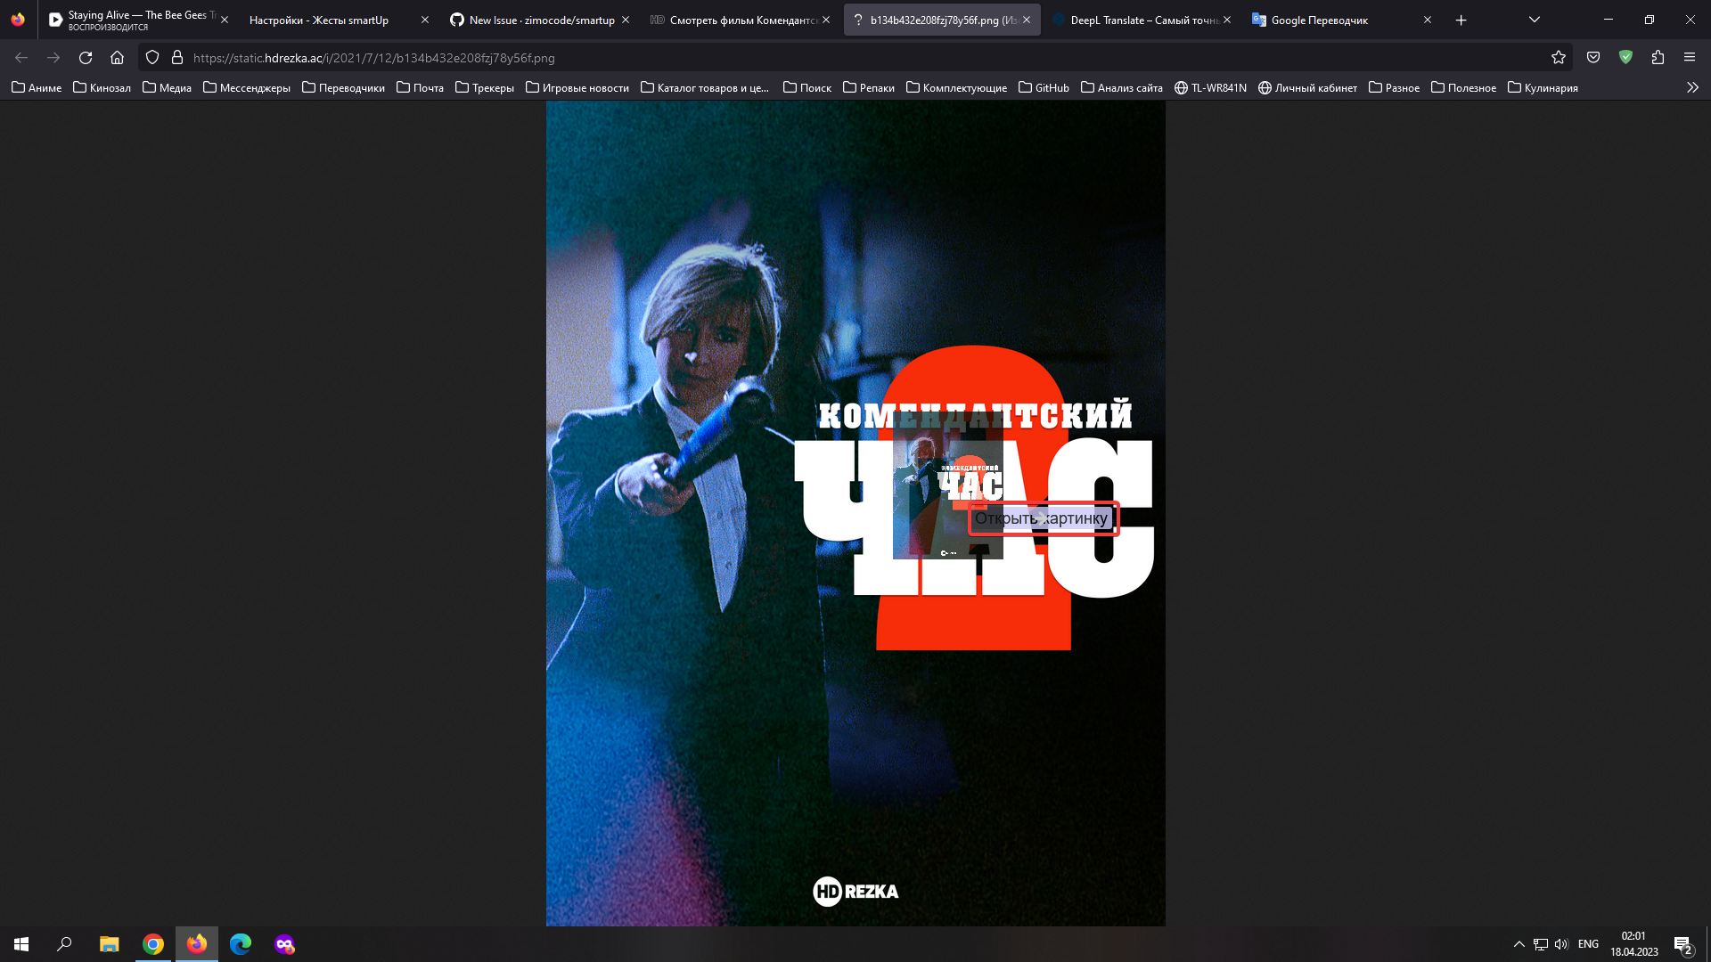Image resolution: width=1711 pixels, height=962 pixels.
Task: Click the Открыть картинку popup label
Action: click(x=1041, y=518)
